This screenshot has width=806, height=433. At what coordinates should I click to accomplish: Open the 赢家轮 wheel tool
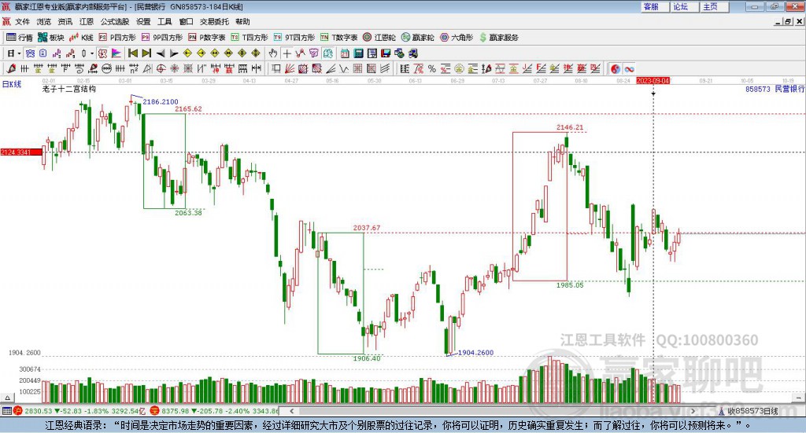pos(417,38)
